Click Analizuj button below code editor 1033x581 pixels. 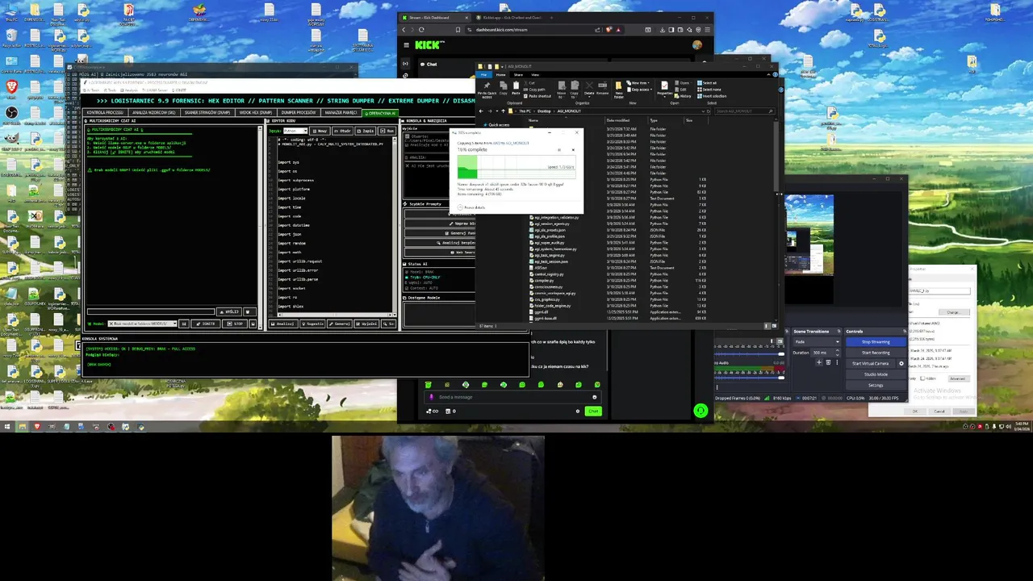pyautogui.click(x=283, y=324)
